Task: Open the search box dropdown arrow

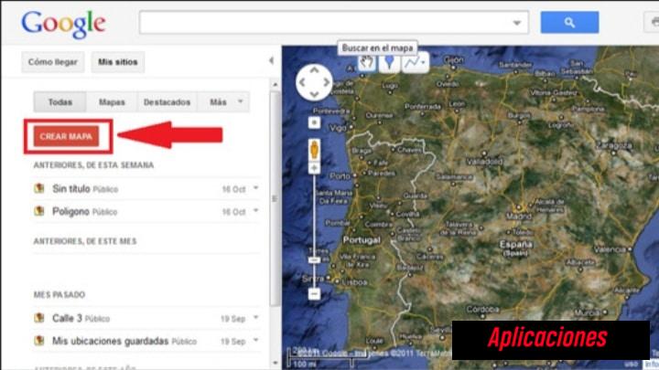Action: (517, 23)
